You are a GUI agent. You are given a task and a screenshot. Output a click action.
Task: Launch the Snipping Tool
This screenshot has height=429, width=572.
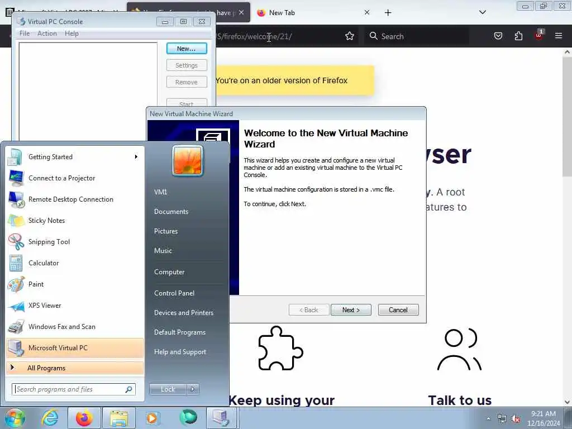75,241
